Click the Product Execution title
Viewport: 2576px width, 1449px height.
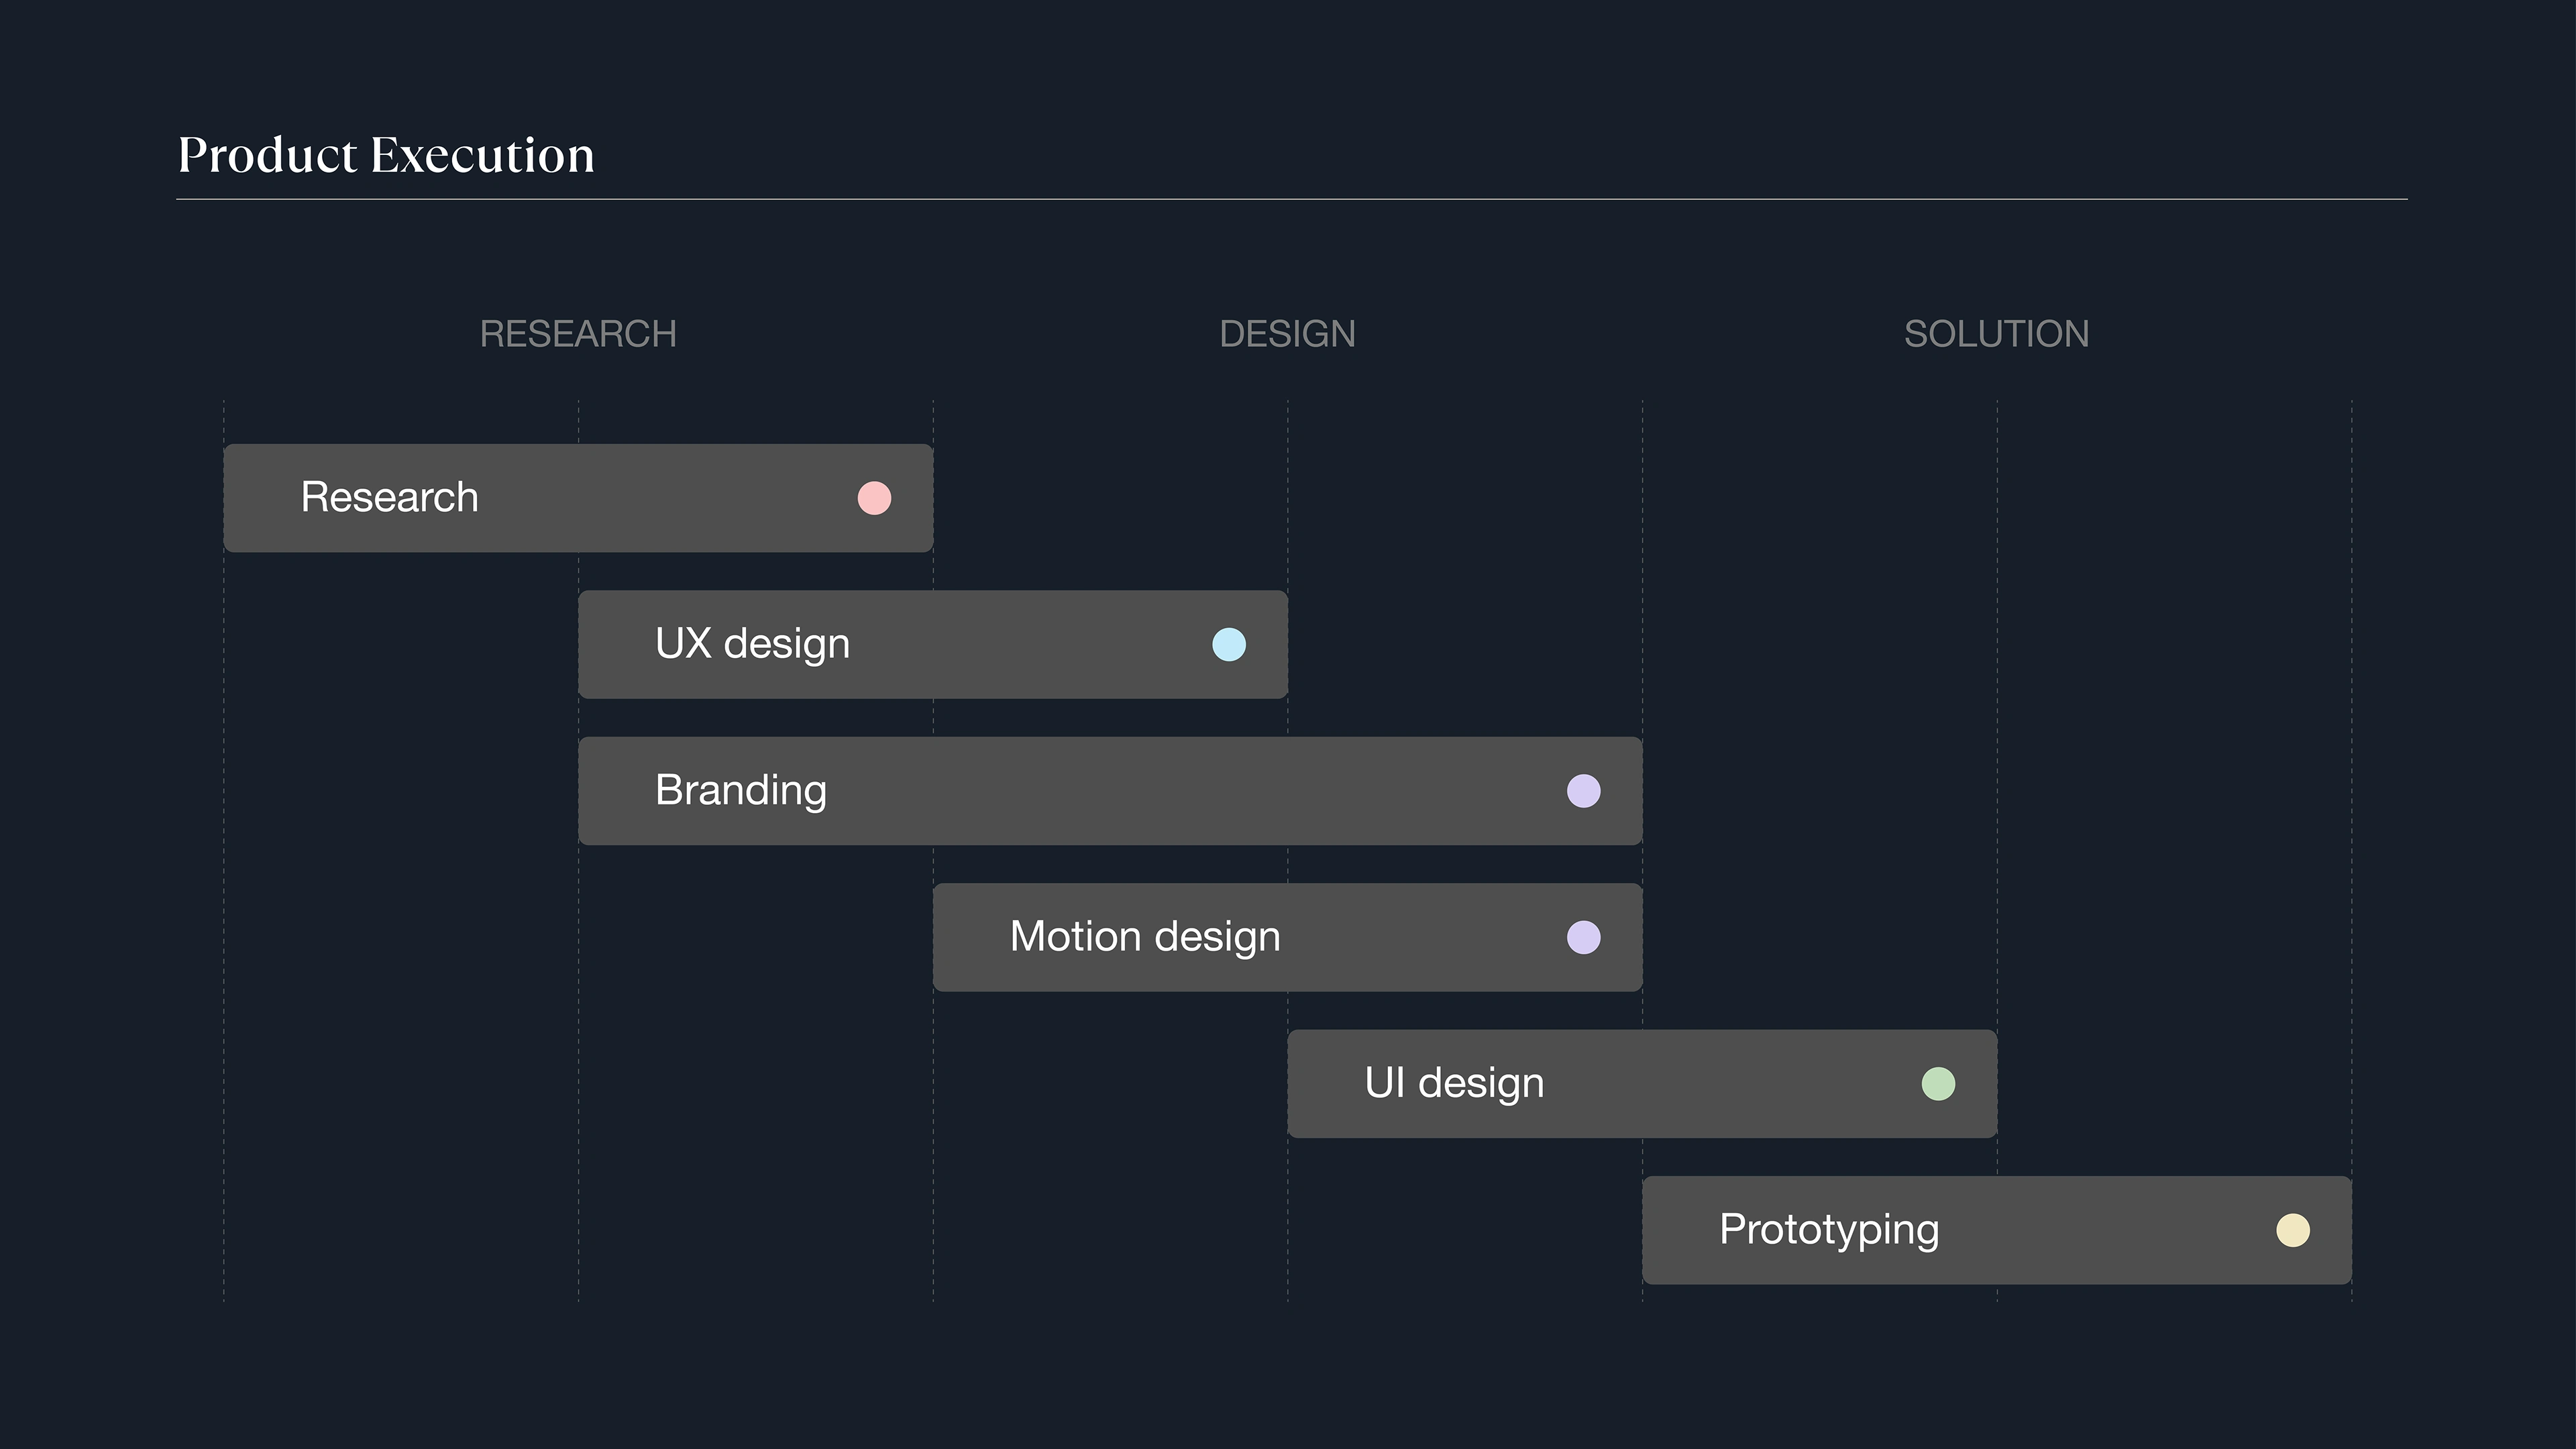pyautogui.click(x=386, y=155)
